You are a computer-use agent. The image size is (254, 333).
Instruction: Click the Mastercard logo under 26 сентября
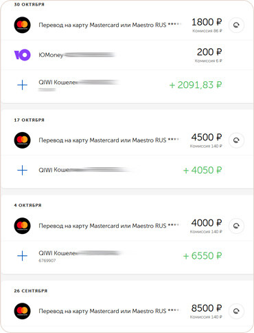[22, 311]
